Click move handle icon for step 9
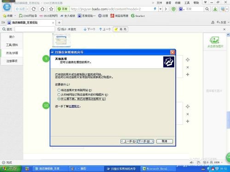 [188, 60]
